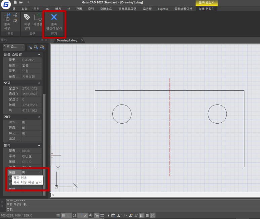
Task: Click the new file icon in title bar
Action: coord(16,3)
